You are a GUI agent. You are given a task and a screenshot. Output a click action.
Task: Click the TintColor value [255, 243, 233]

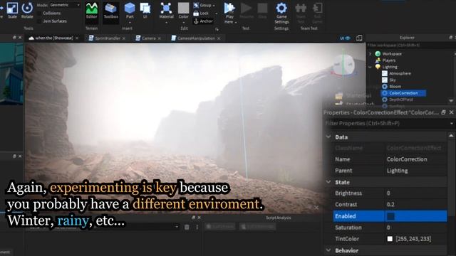click(413, 239)
